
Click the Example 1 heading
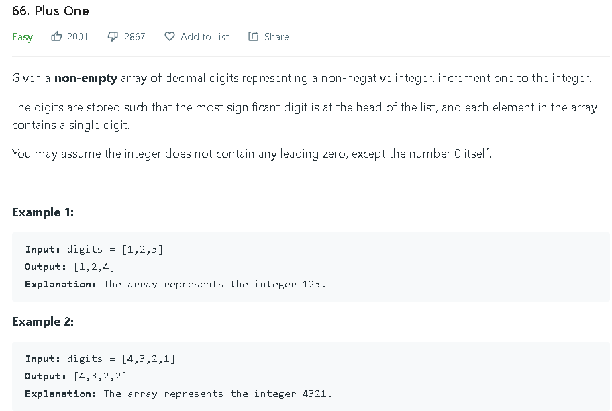coord(43,212)
